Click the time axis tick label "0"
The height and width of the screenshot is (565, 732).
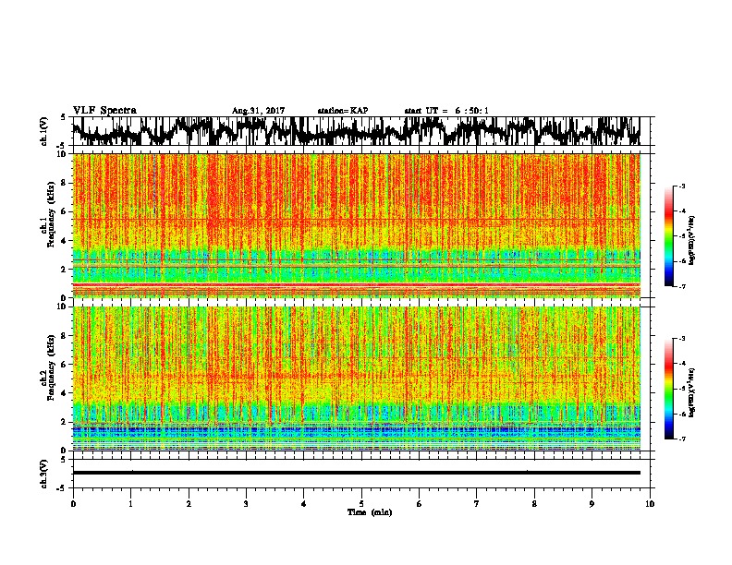point(73,504)
